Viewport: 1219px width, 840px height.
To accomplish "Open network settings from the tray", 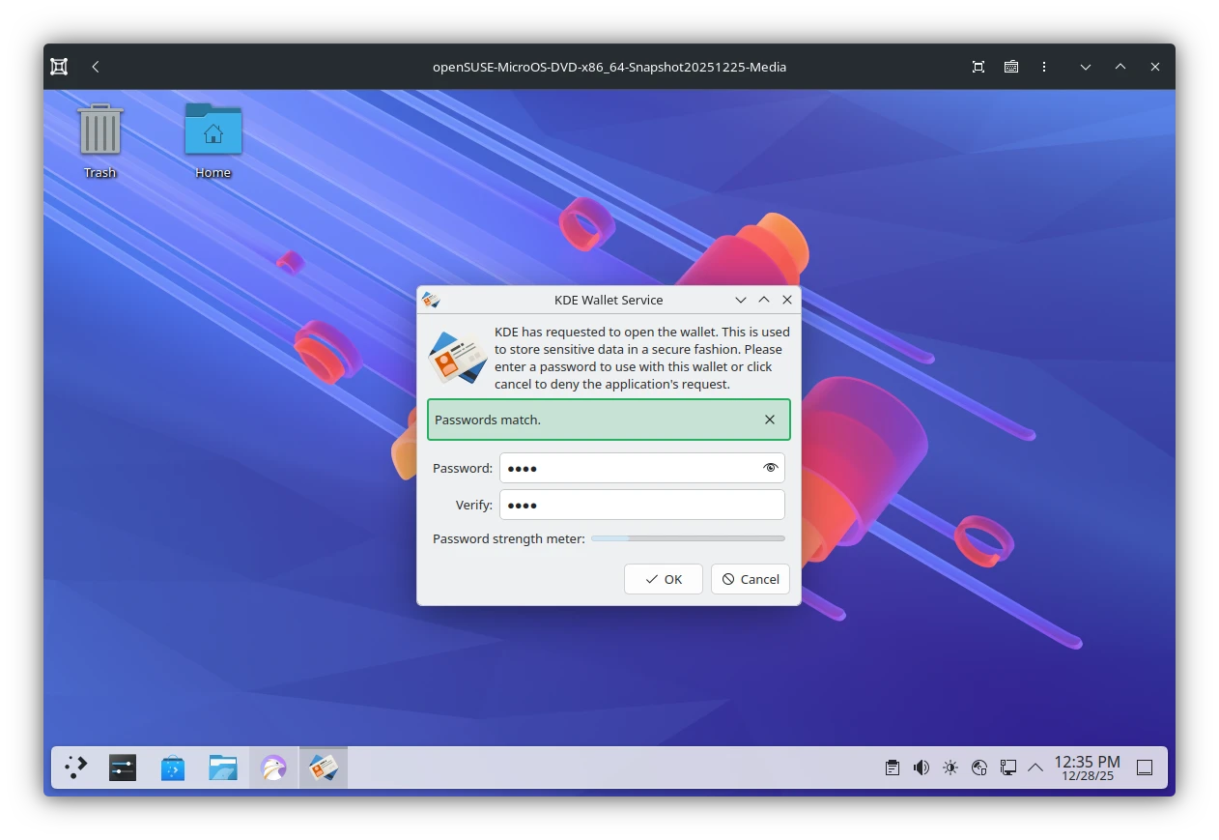I will (x=1007, y=767).
